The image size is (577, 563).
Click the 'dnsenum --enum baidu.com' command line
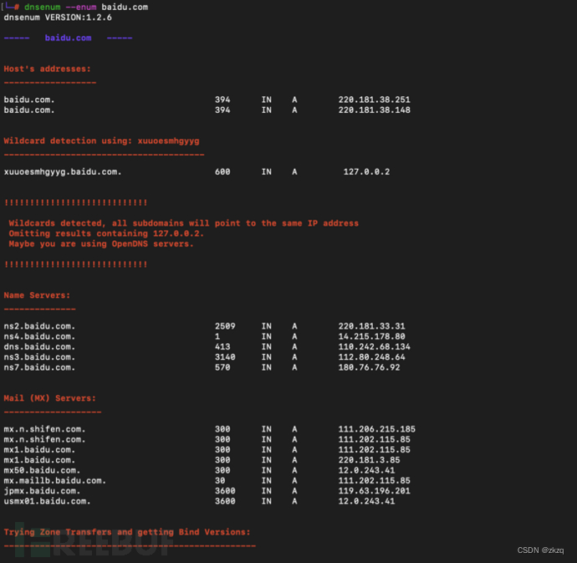tap(86, 7)
